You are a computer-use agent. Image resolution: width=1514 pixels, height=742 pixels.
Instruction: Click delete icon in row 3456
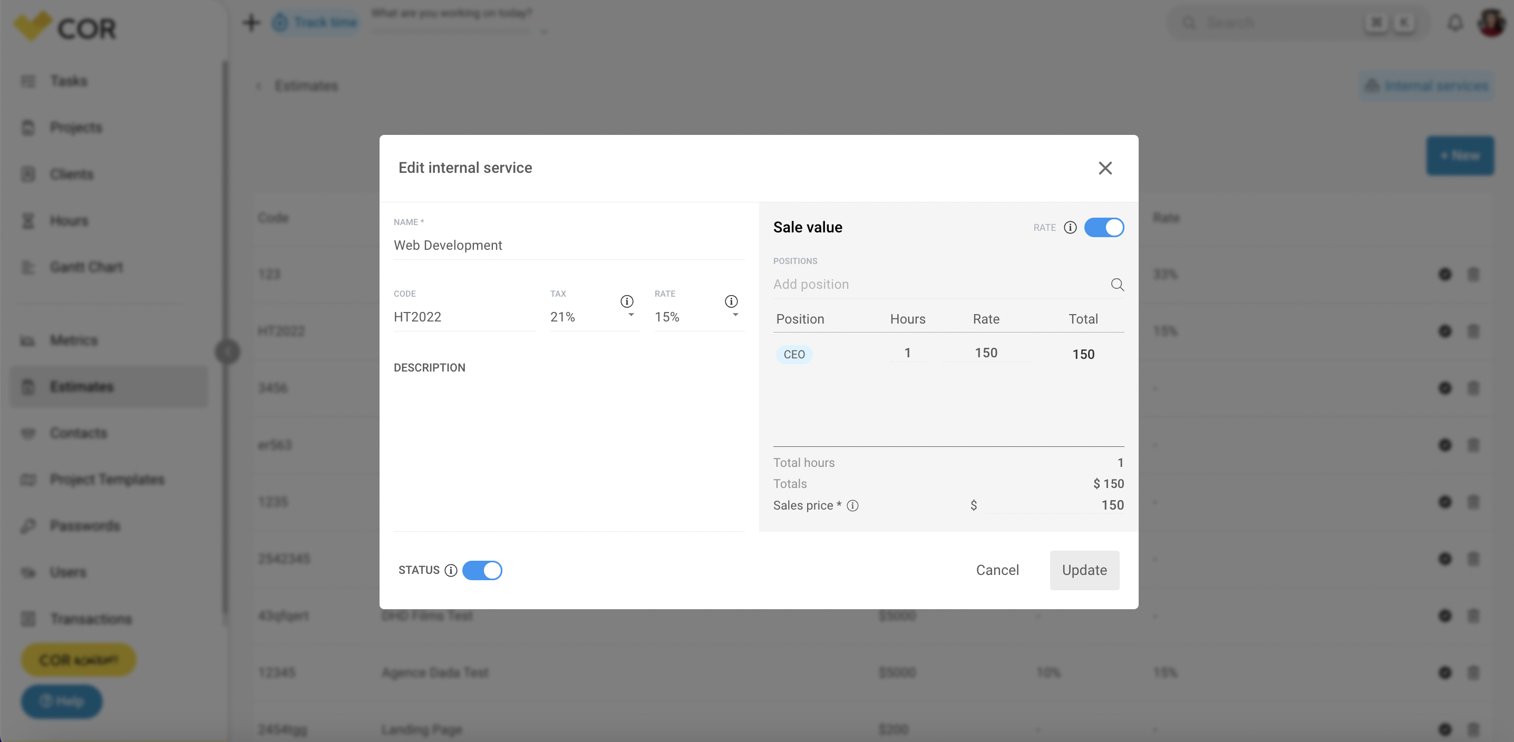pyautogui.click(x=1473, y=388)
